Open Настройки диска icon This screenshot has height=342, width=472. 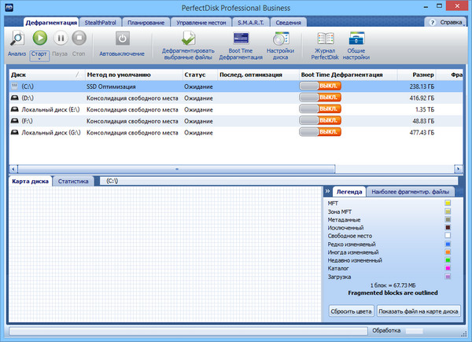tap(279, 39)
